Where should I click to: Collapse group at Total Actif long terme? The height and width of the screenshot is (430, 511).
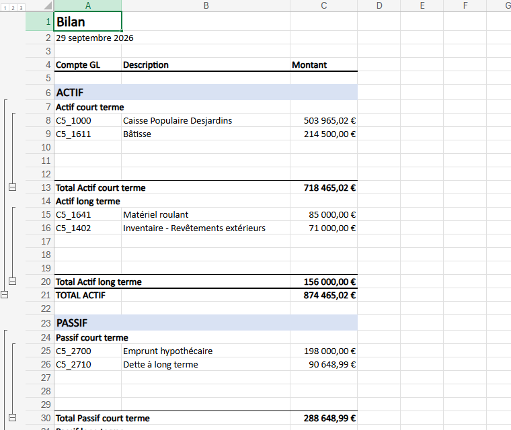click(12, 281)
